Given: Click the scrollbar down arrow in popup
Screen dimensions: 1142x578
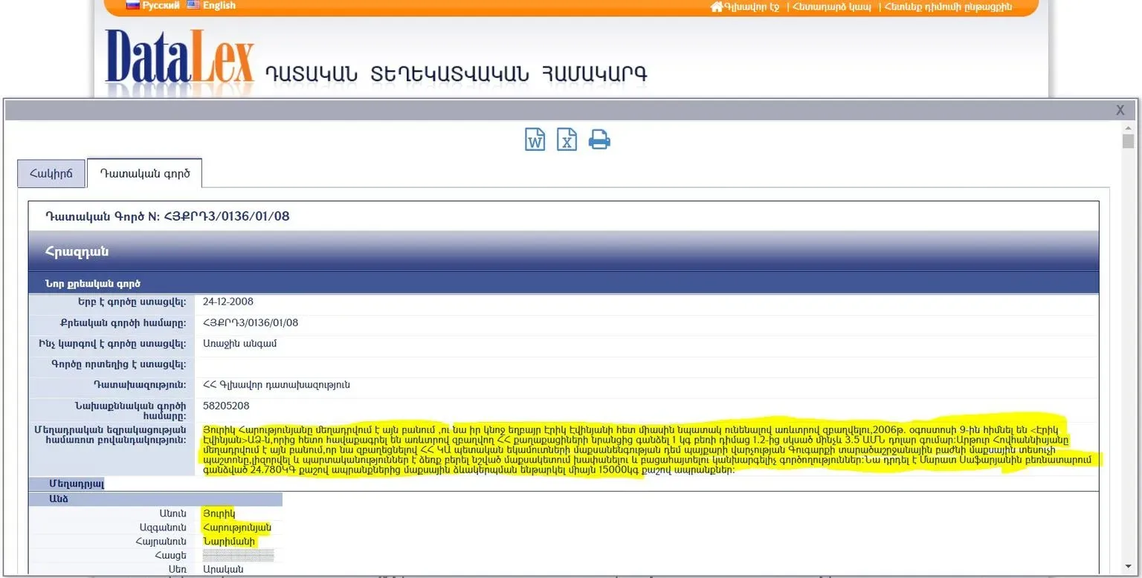Looking at the screenshot, I should [x=1128, y=568].
